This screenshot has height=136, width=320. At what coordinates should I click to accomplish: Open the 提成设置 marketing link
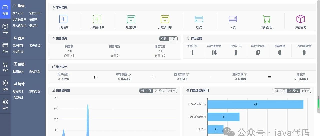point(35,71)
